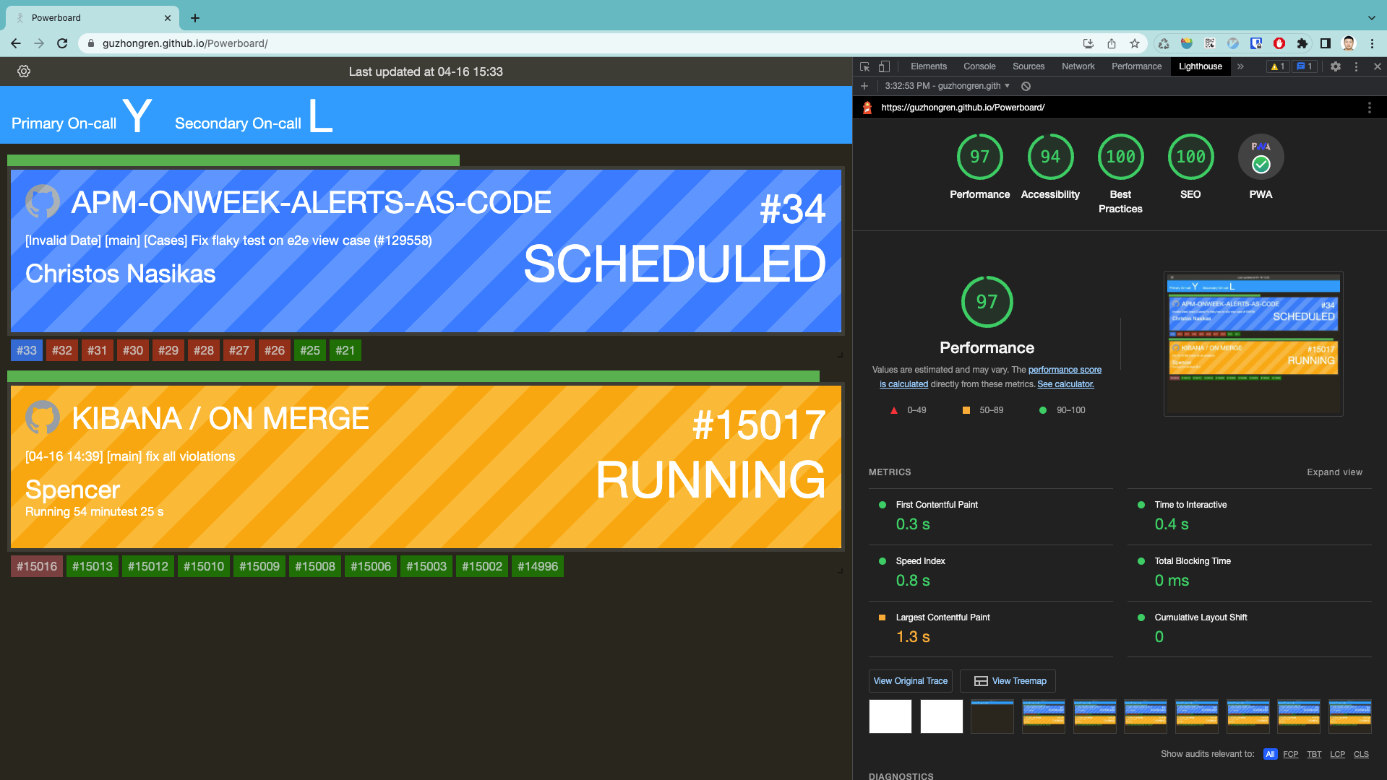Reload the Powerboard page
This screenshot has height=780, width=1387.
pyautogui.click(x=62, y=43)
